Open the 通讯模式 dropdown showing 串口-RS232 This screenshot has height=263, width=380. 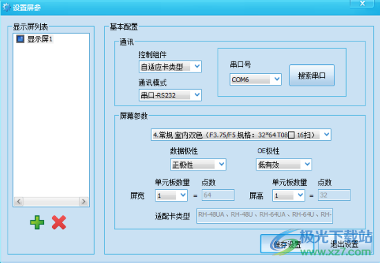click(170, 95)
